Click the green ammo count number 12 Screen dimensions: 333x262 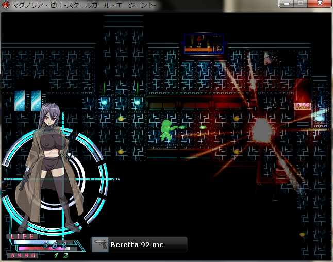coord(61,255)
